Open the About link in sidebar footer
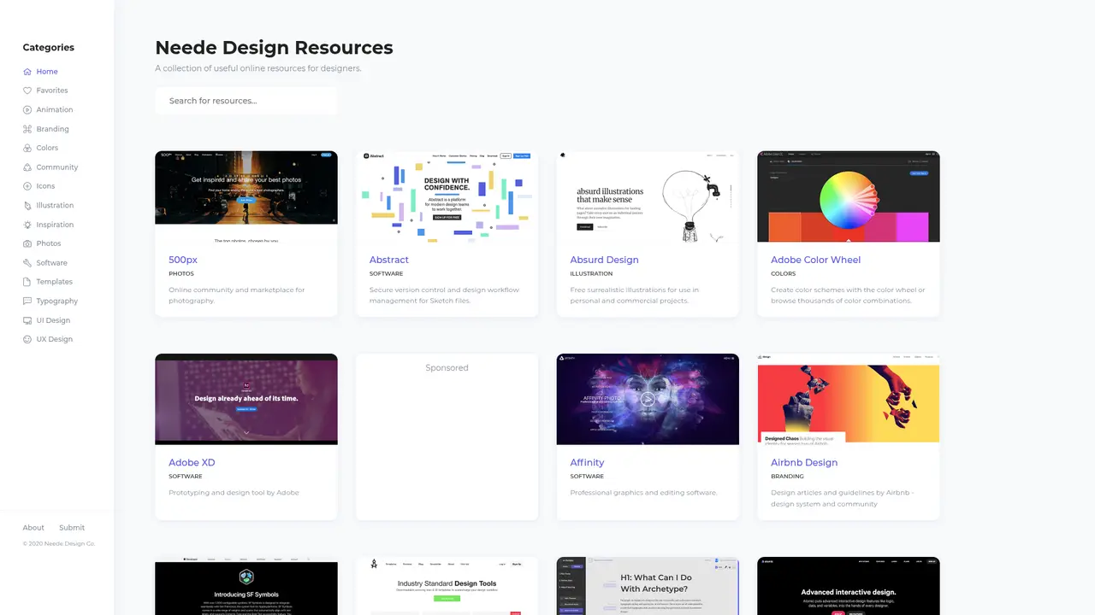This screenshot has height=615, width=1095. point(33,528)
